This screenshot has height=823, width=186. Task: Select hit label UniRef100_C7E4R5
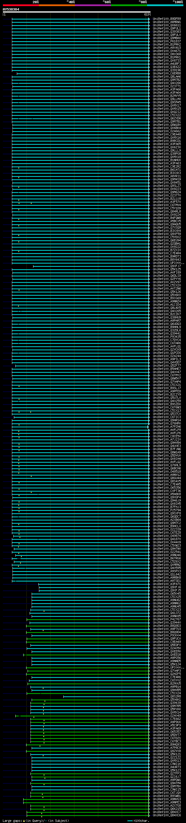(167, 484)
